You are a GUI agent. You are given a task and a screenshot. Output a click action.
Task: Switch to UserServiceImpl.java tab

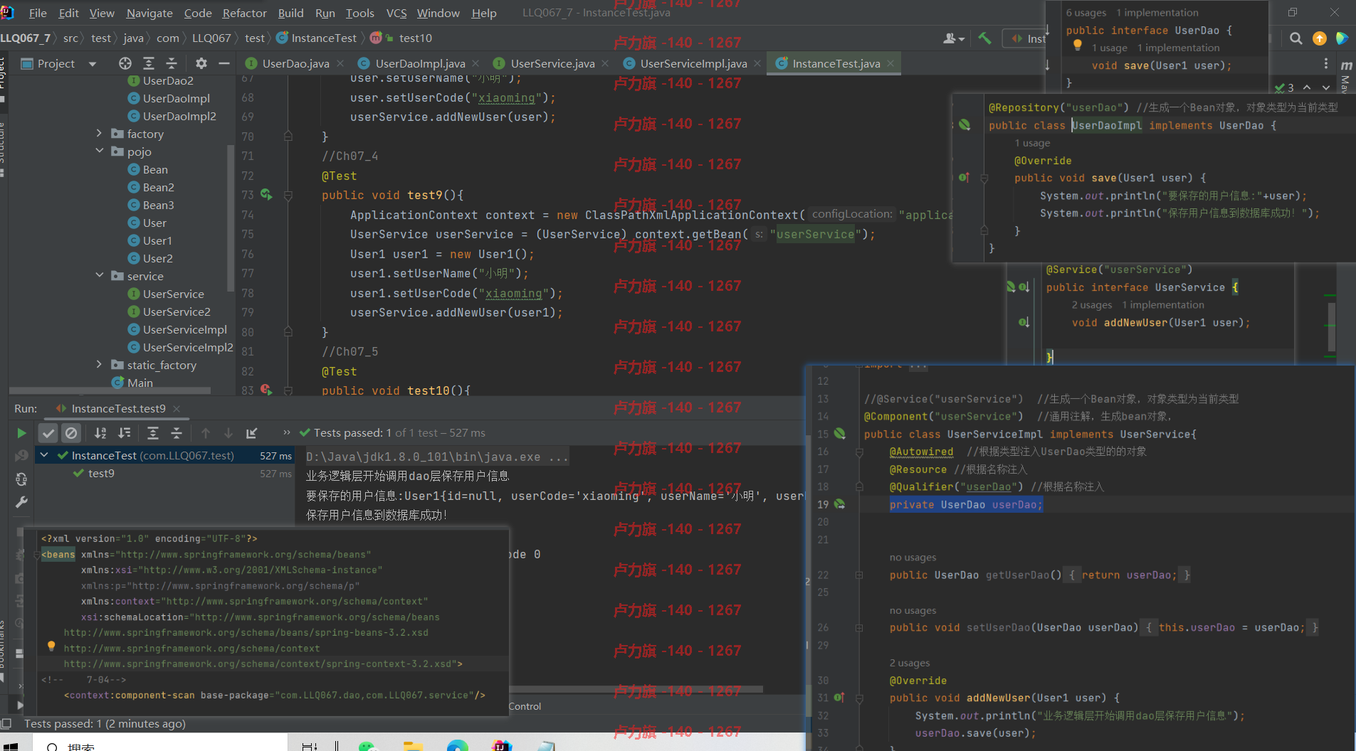tap(693, 63)
